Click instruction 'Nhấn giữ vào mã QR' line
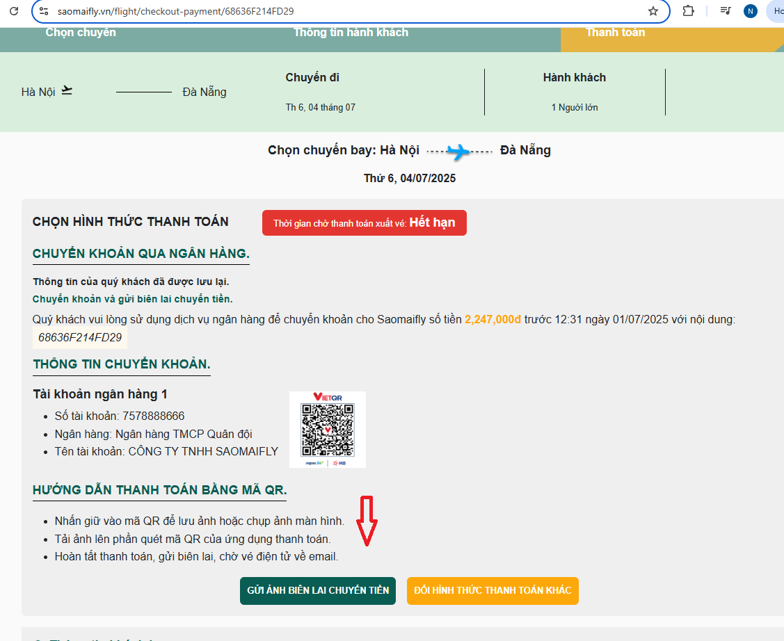784x641 pixels. (x=200, y=521)
